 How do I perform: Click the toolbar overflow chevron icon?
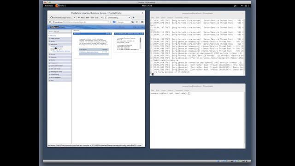137,22
